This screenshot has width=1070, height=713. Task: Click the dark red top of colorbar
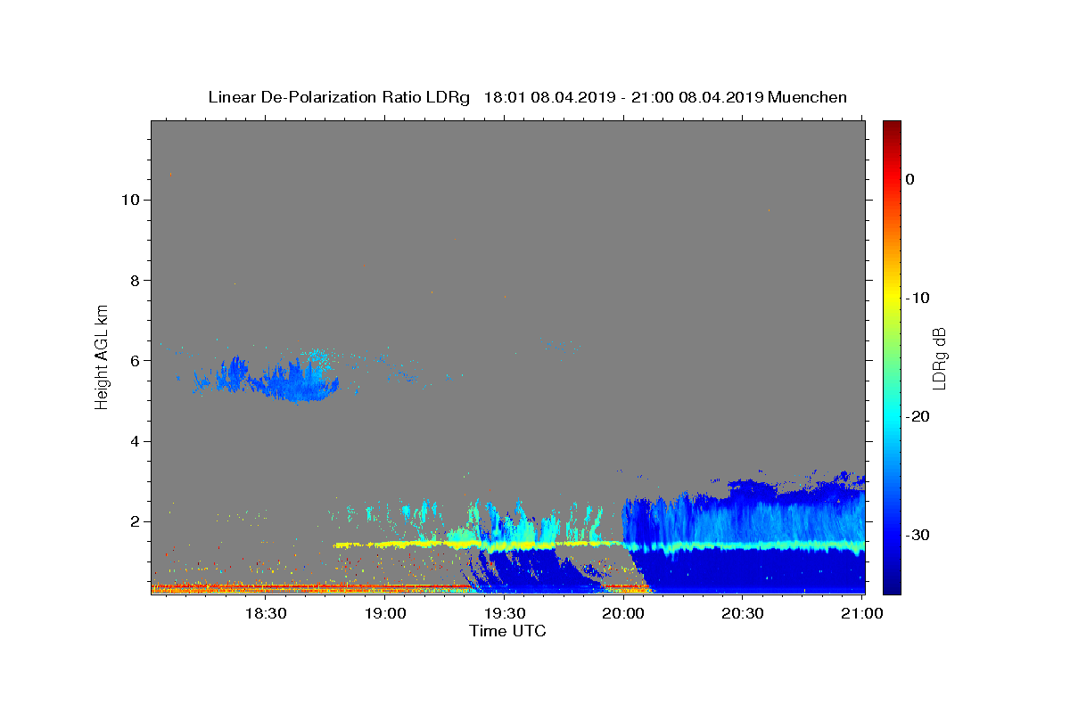[892, 129]
